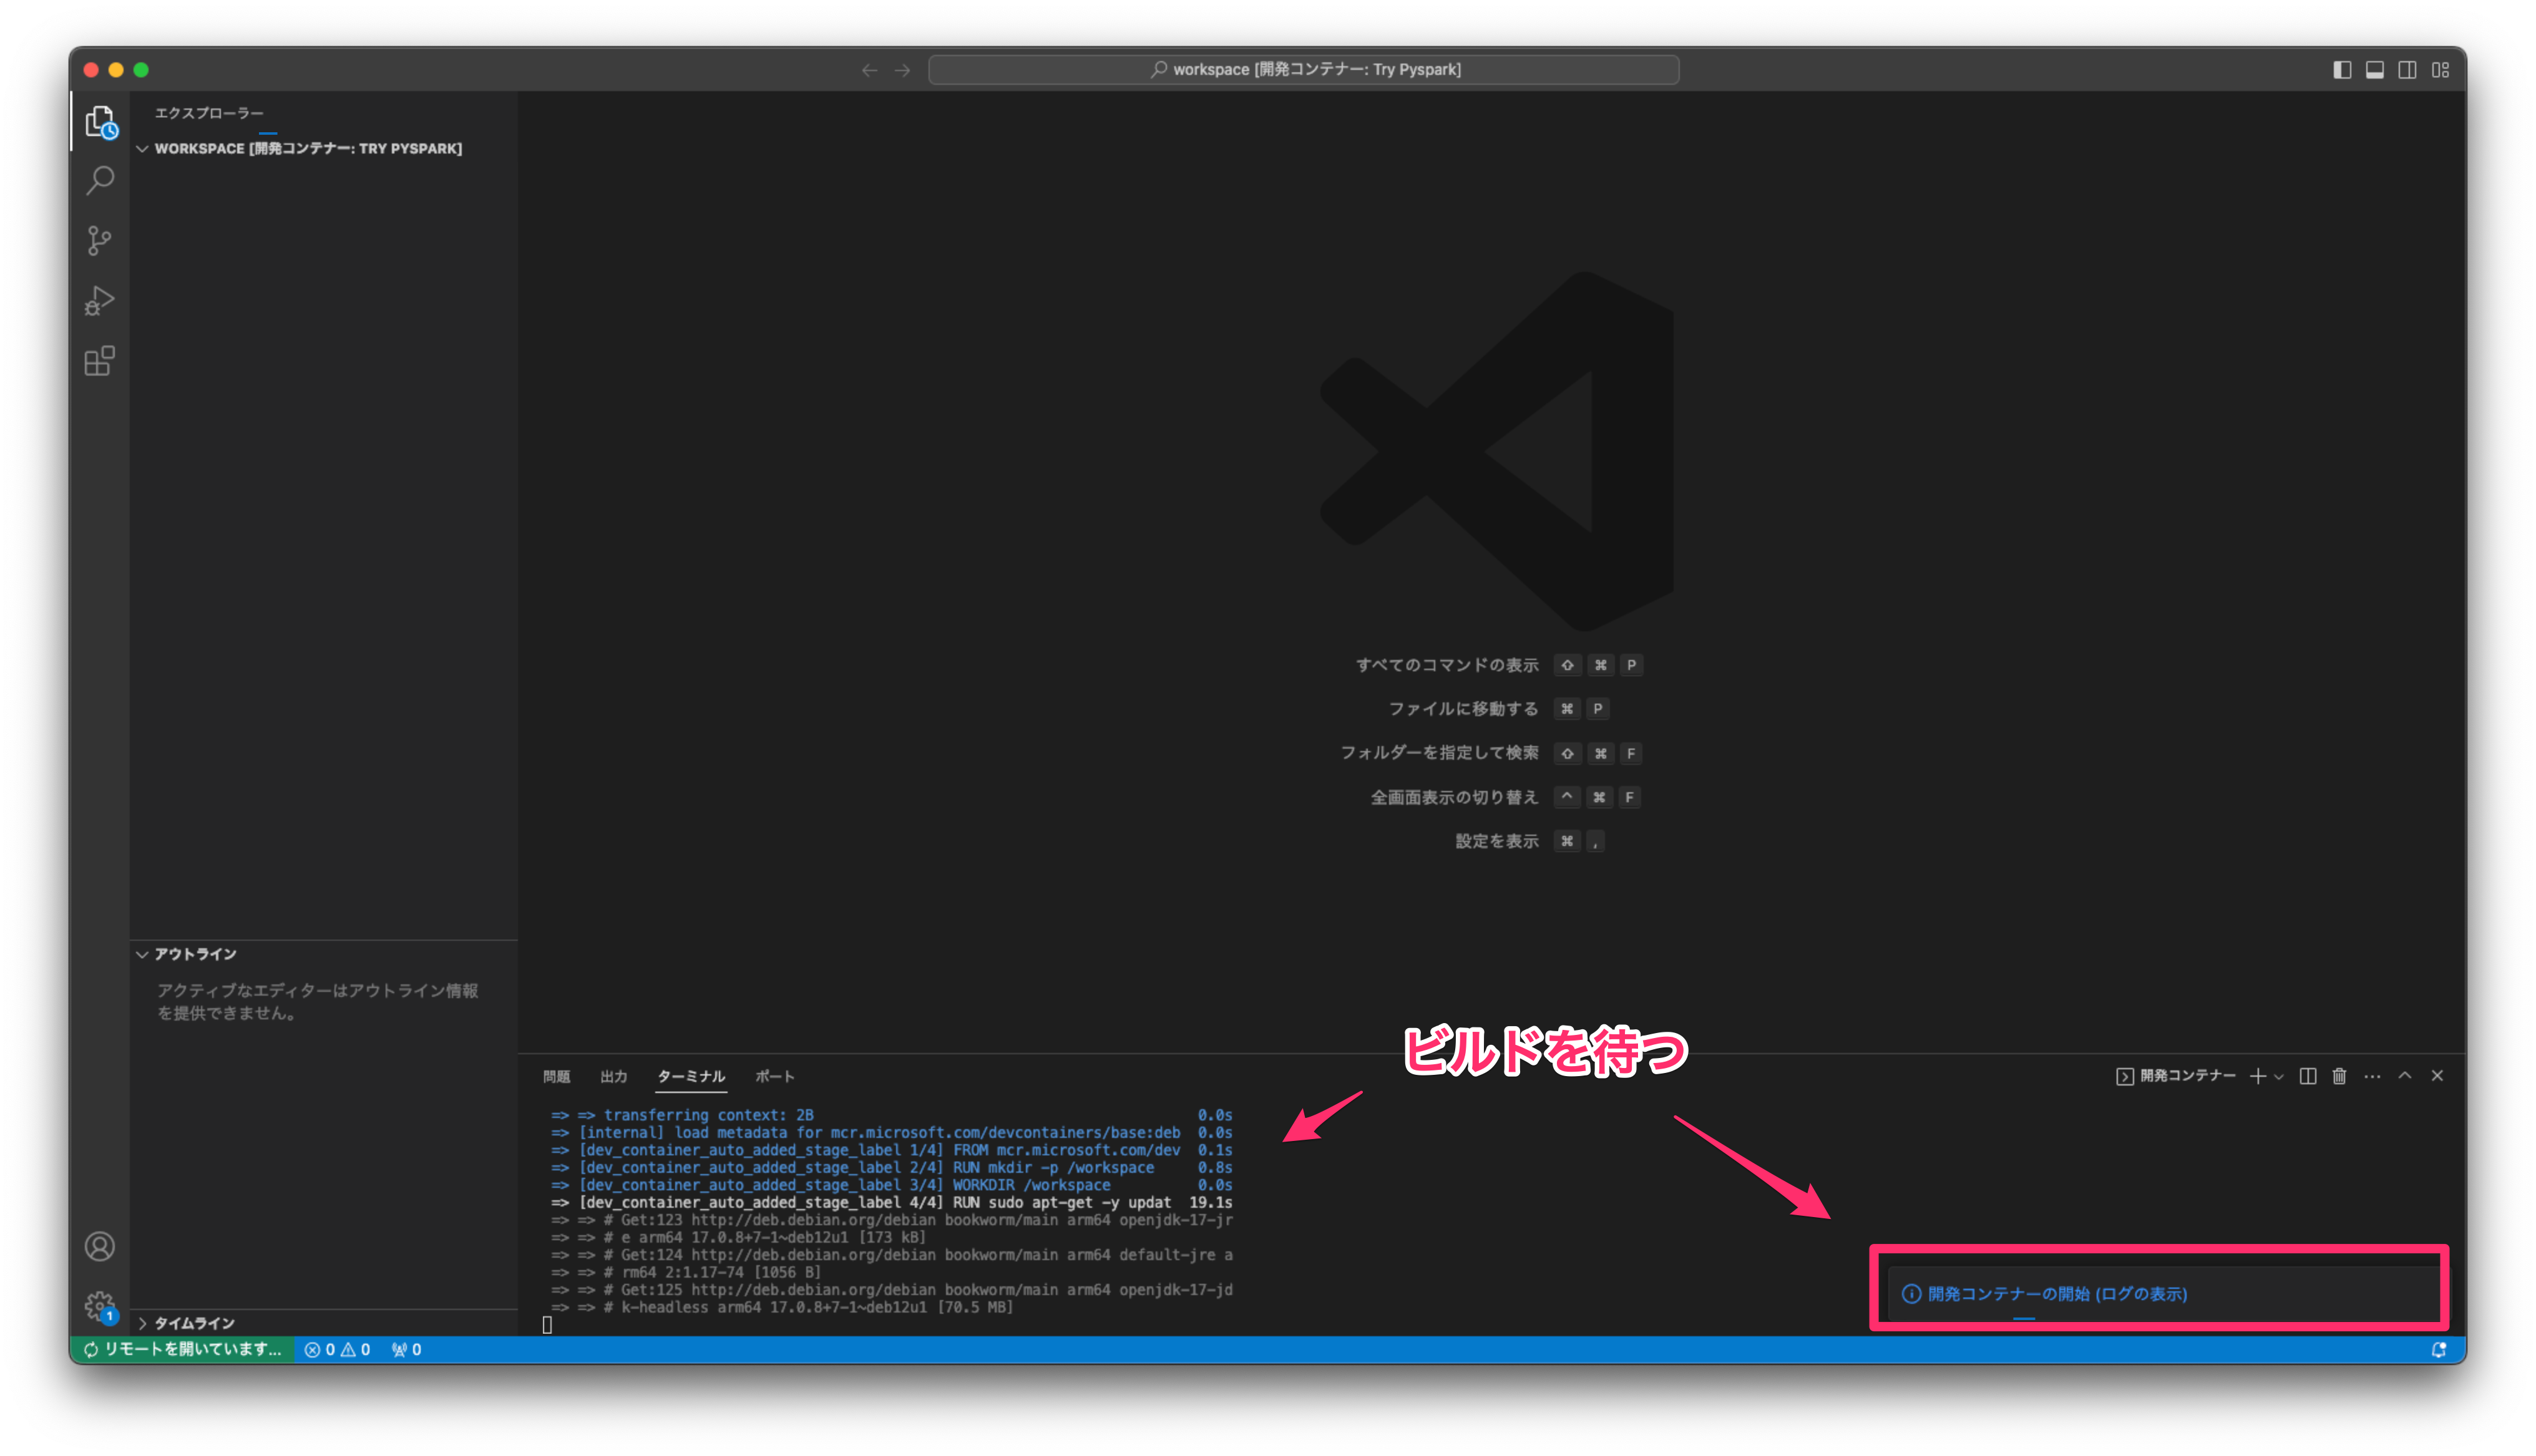Toggle the bottom panel layout button
This screenshot has height=1456, width=2536.
2375,70
